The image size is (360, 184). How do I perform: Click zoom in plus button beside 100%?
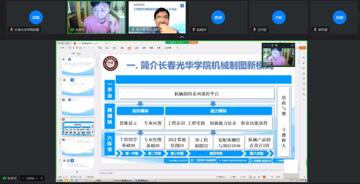coord(42,178)
